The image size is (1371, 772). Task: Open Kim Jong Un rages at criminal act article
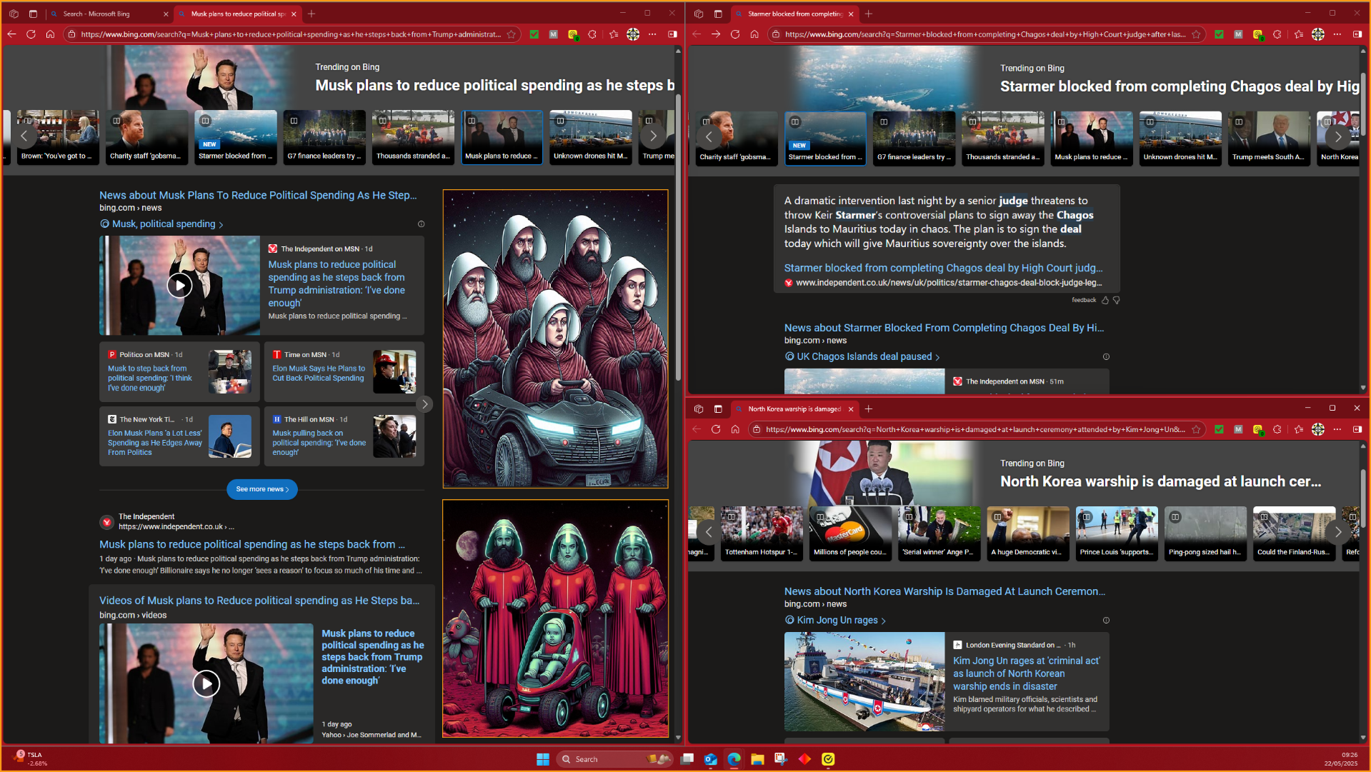point(1027,673)
